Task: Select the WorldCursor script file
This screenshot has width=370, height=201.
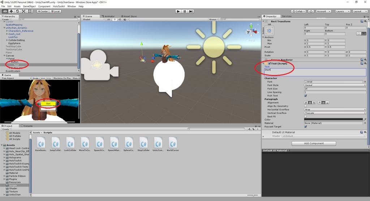Action: [173, 144]
